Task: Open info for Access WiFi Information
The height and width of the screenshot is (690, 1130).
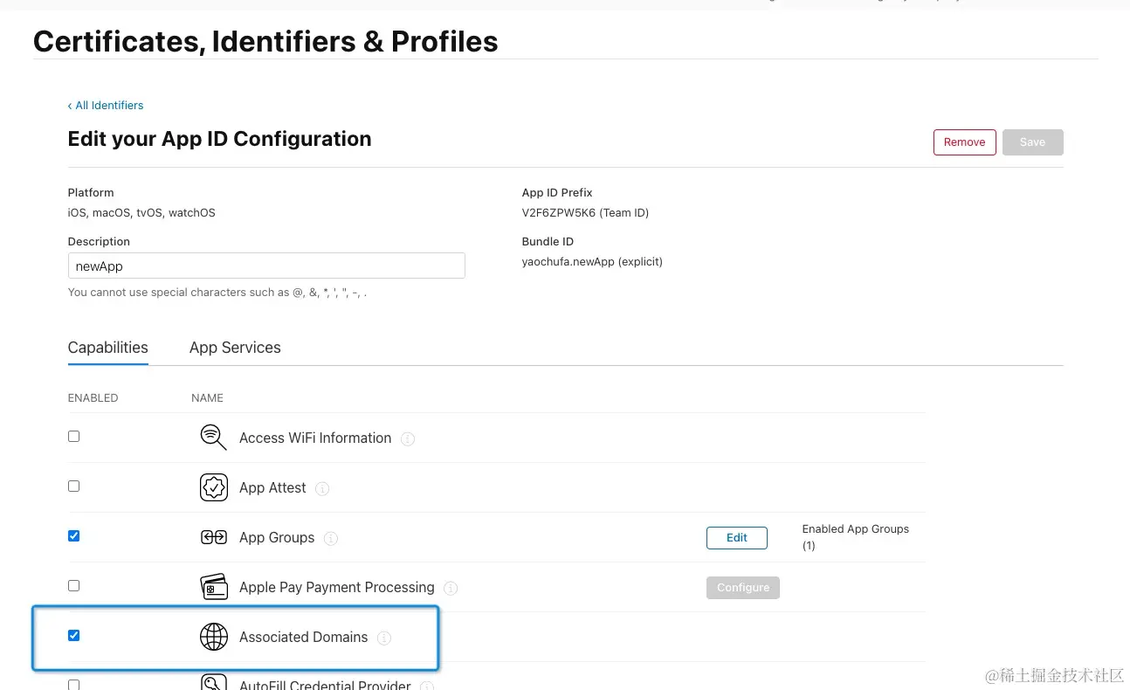Action: pyautogui.click(x=408, y=438)
